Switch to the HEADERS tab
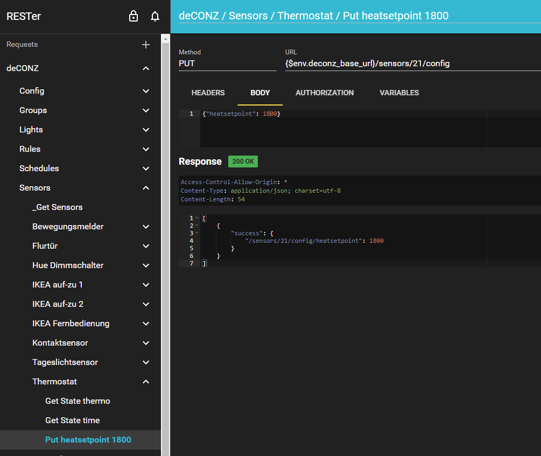Image resolution: width=541 pixels, height=456 pixels. click(208, 93)
